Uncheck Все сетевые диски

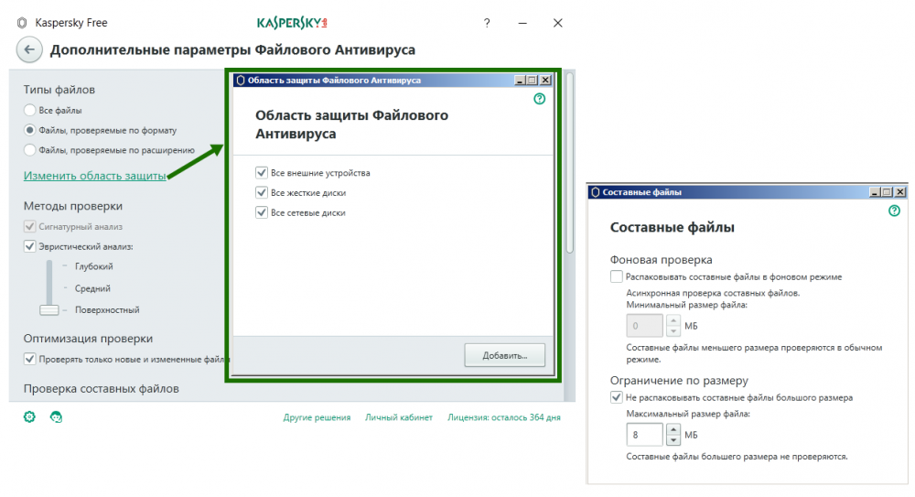262,212
